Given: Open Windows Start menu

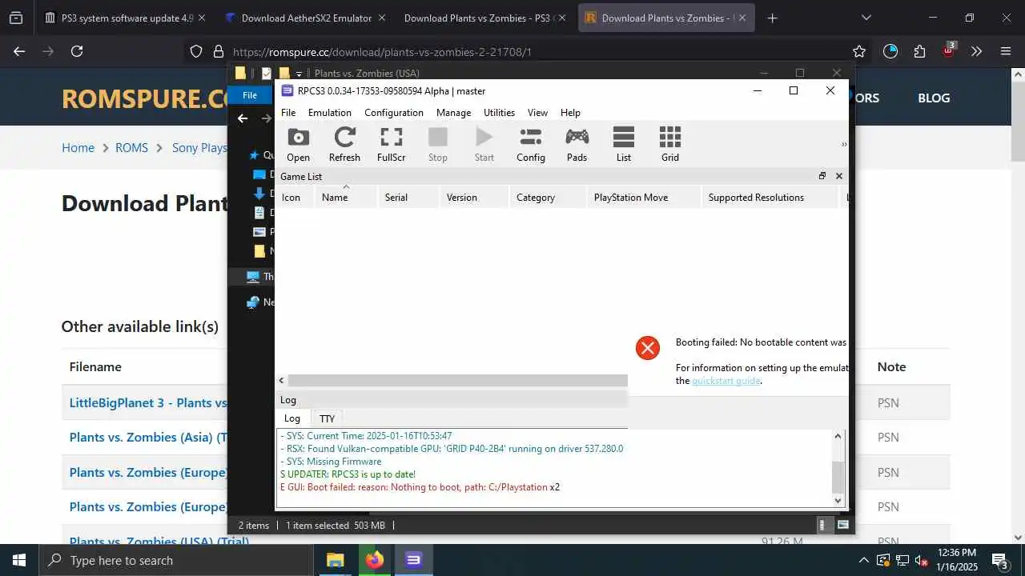Looking at the screenshot, I should click(x=19, y=560).
